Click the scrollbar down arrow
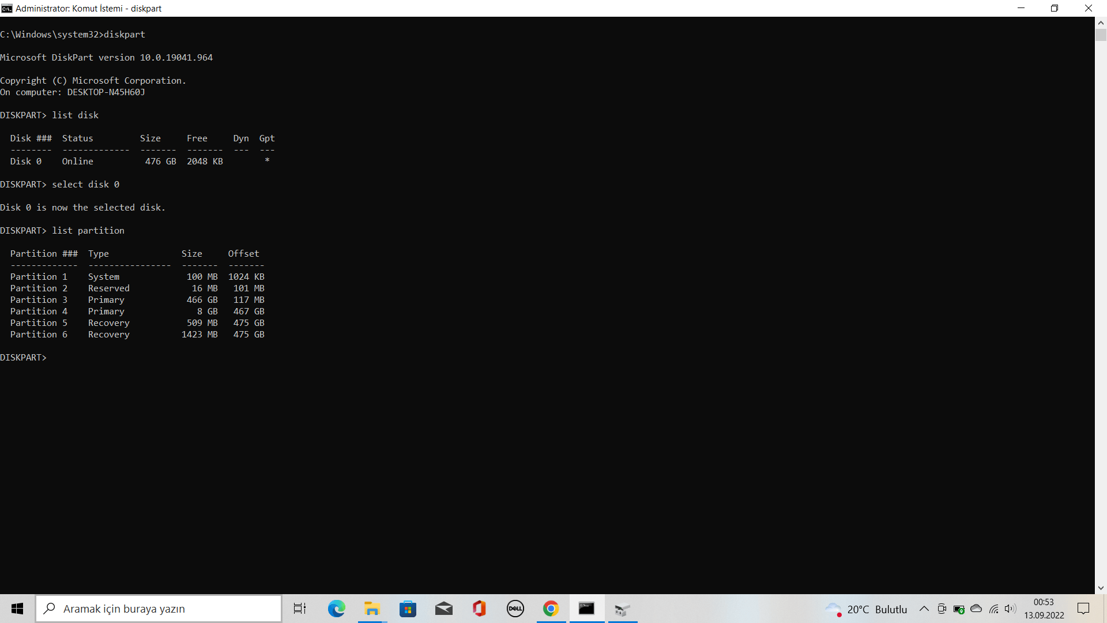Viewport: 1107px width, 623px height. point(1101,588)
